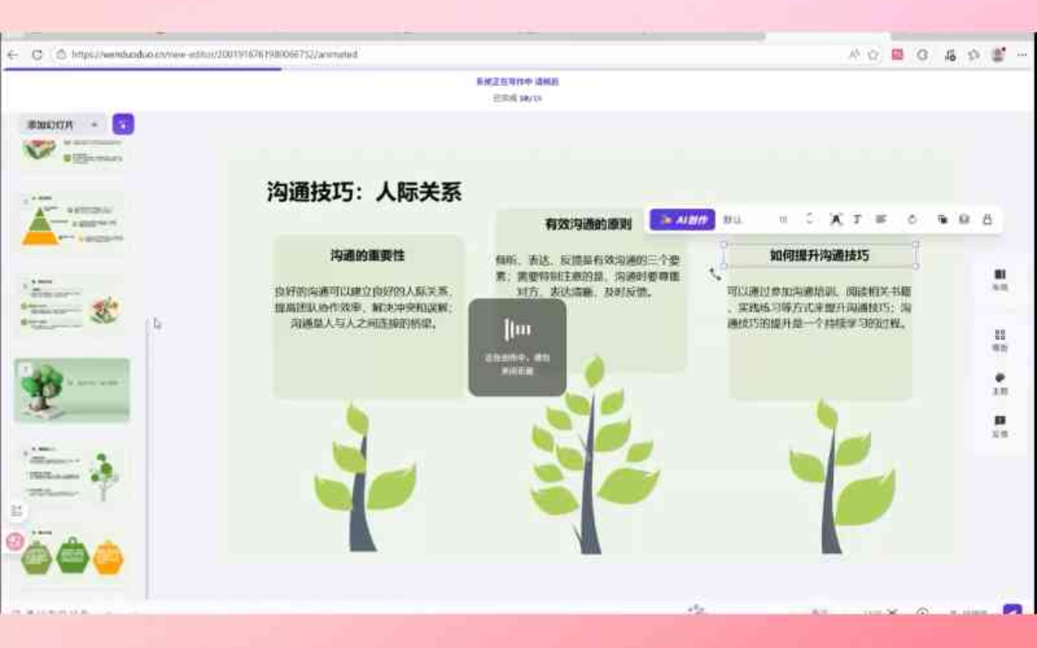The width and height of the screenshot is (1037, 648).
Task: Select the pyramid diagram slide thumbnail
Action: click(x=72, y=222)
